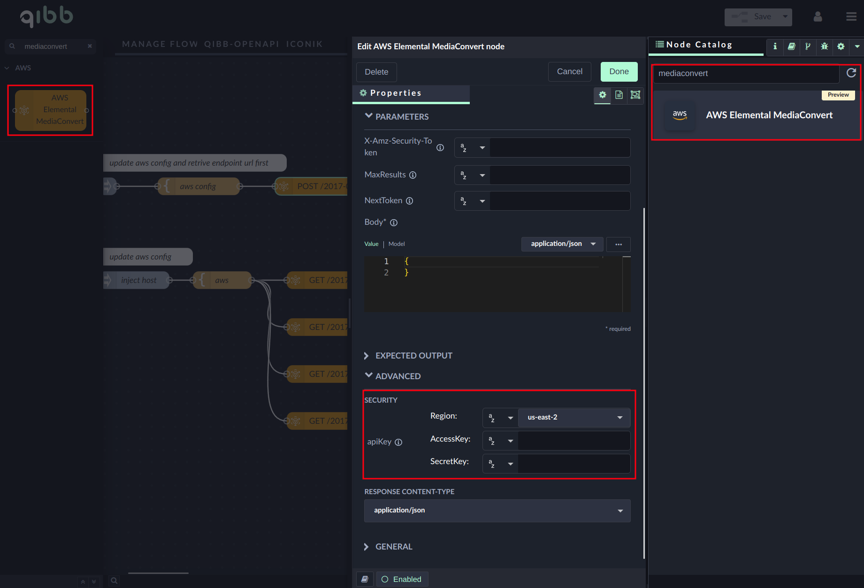Open the help book icon tab
Viewport: 864px width, 588px height.
[791, 46]
